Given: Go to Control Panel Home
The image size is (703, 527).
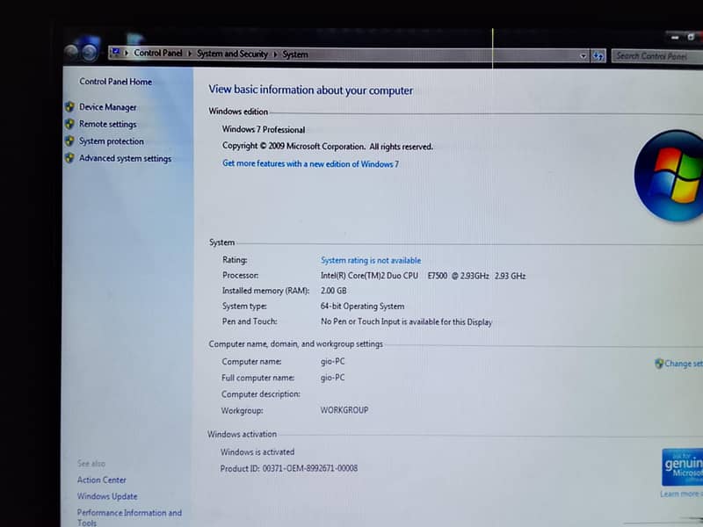Looking at the screenshot, I should (x=115, y=82).
